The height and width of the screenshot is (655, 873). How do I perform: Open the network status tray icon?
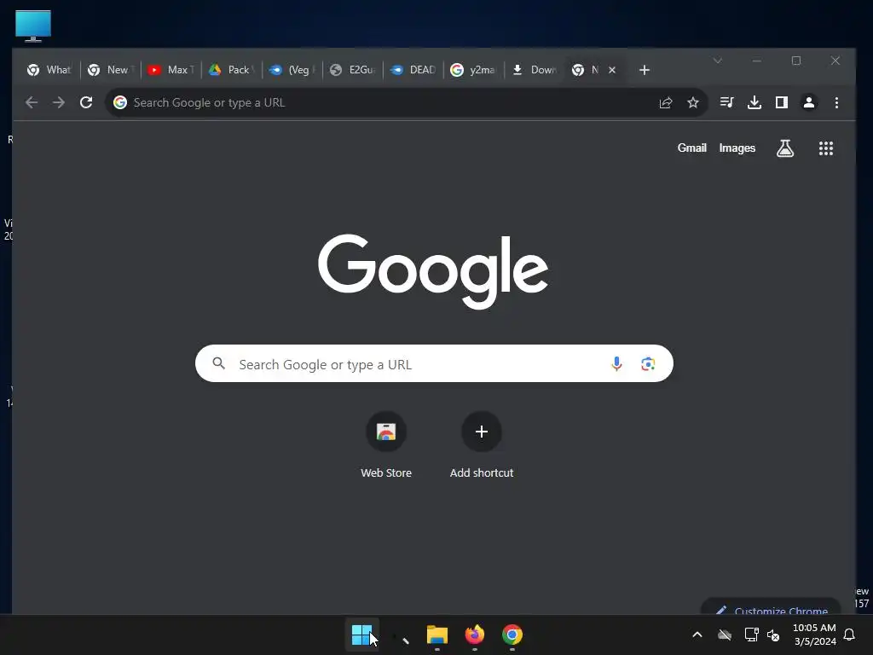[x=751, y=635]
